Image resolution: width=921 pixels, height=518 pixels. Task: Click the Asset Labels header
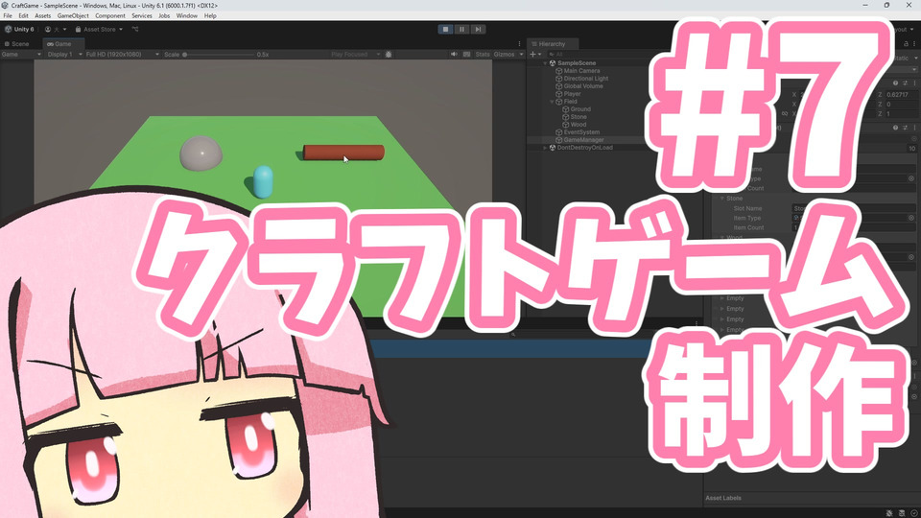pyautogui.click(x=723, y=498)
